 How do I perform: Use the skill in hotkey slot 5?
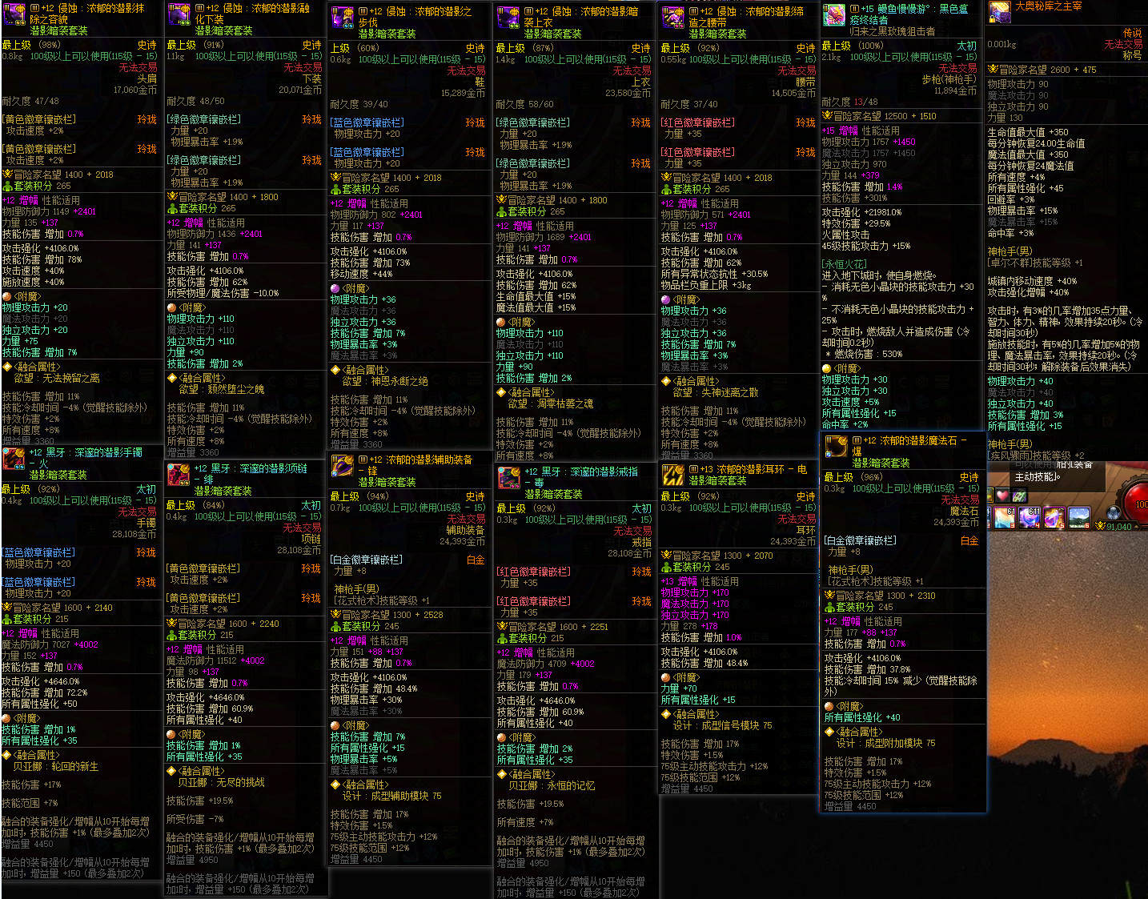[1054, 518]
